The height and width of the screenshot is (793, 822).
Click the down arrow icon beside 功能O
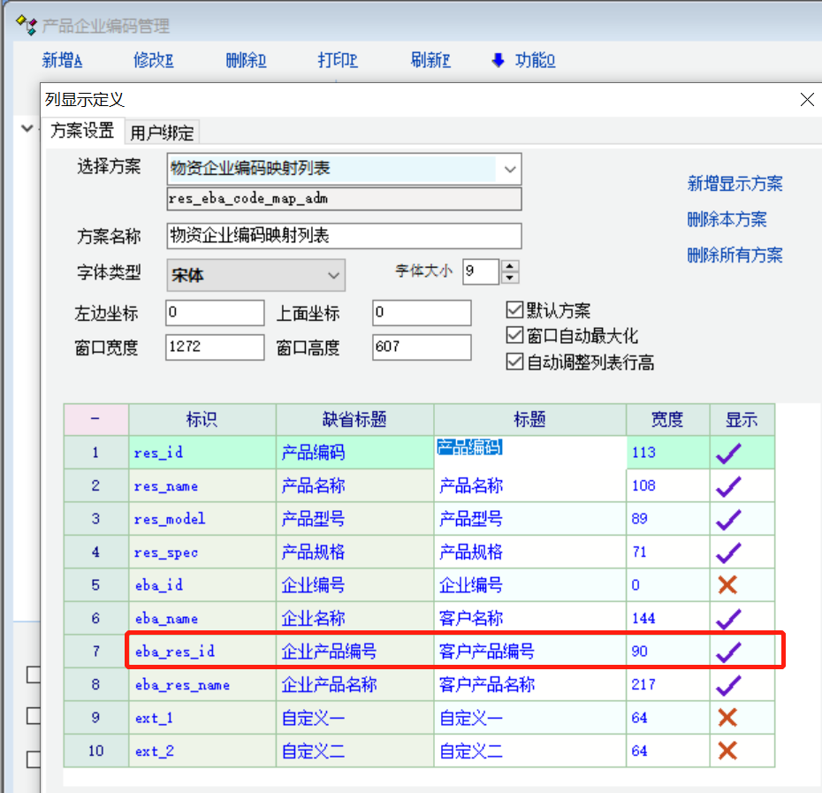[499, 60]
